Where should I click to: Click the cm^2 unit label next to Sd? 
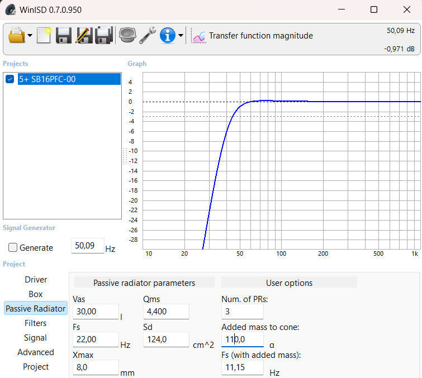(203, 345)
